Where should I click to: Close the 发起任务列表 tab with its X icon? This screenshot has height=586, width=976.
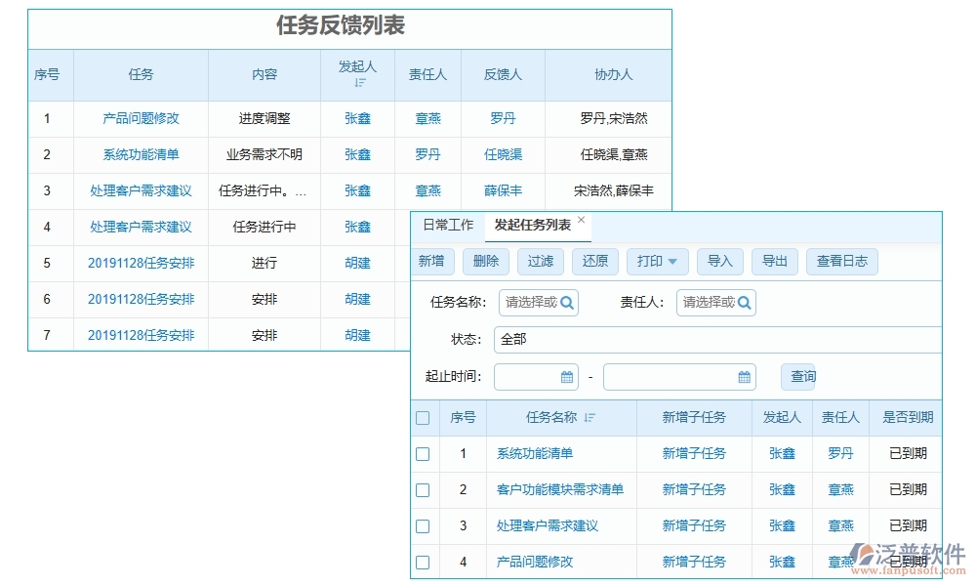tap(581, 219)
